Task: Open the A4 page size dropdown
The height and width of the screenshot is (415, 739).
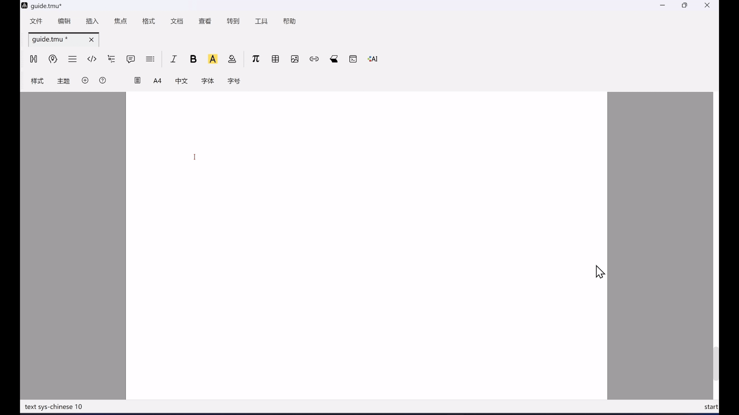Action: (157, 81)
